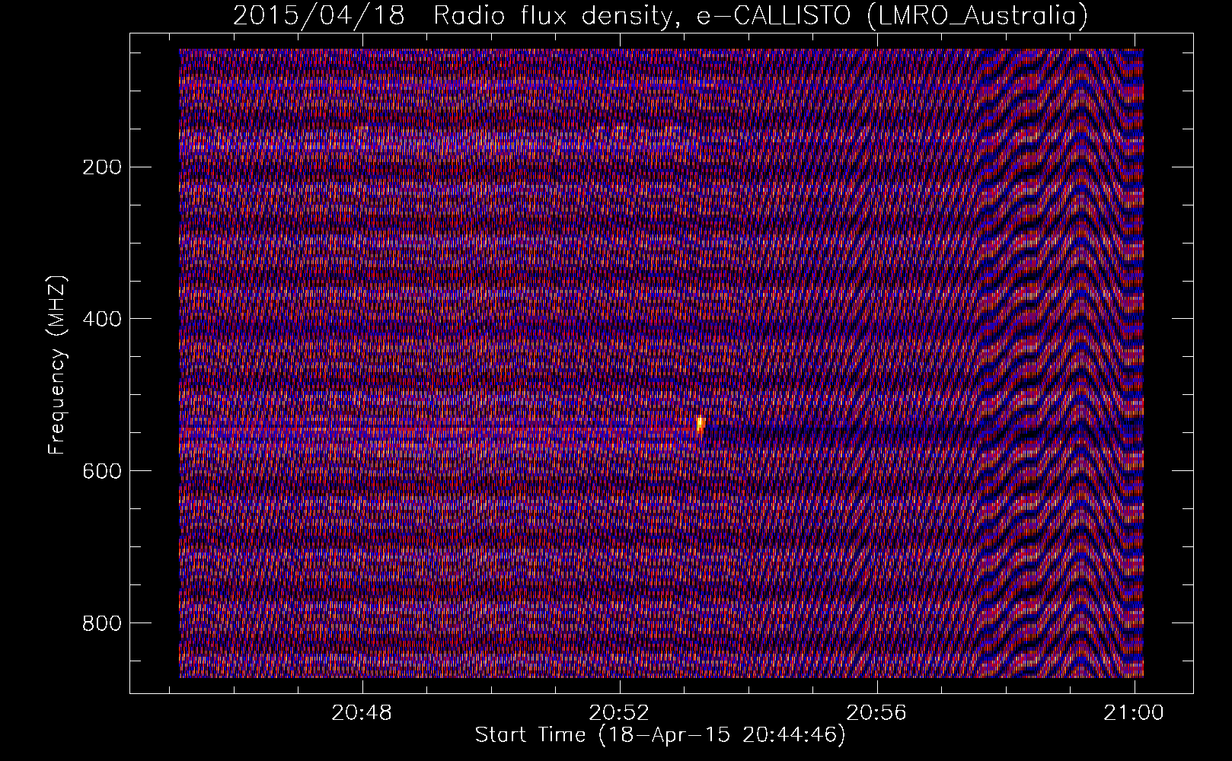Click the '20:56' time axis label
The image size is (1232, 761).
coord(877,713)
